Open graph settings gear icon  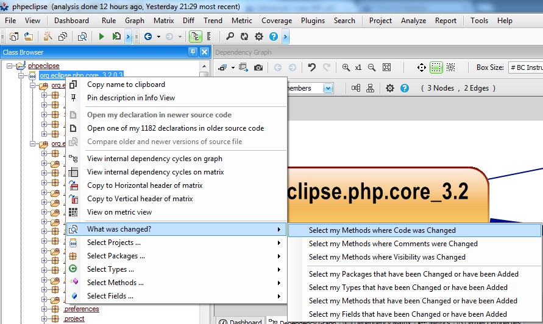(x=390, y=88)
